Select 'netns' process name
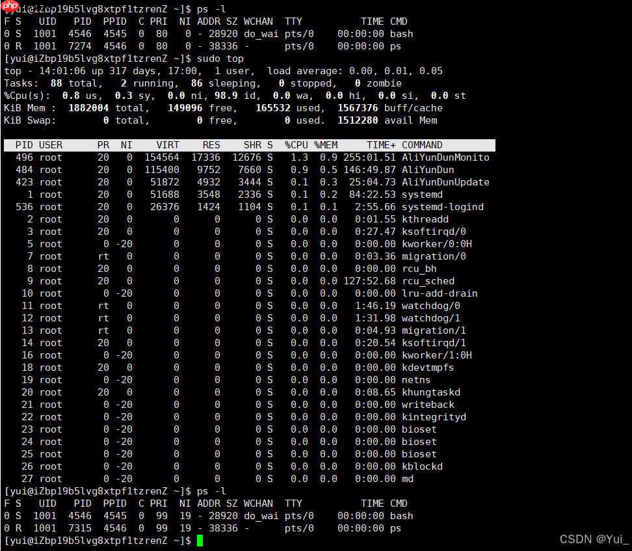Viewport: 632px width, 551px height. [416, 380]
